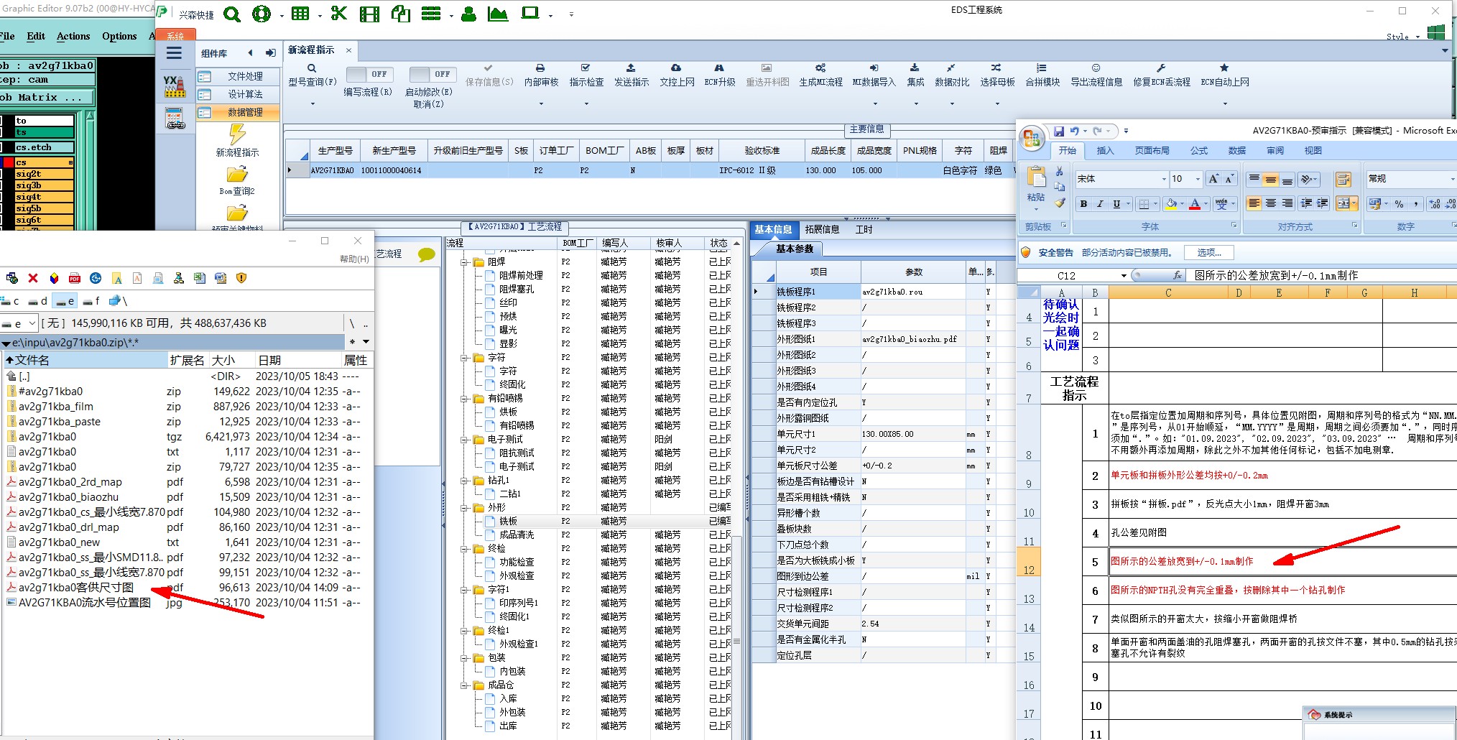
Task: Click the green scissors icon in EDS toolbar
Action: pyautogui.click(x=338, y=13)
